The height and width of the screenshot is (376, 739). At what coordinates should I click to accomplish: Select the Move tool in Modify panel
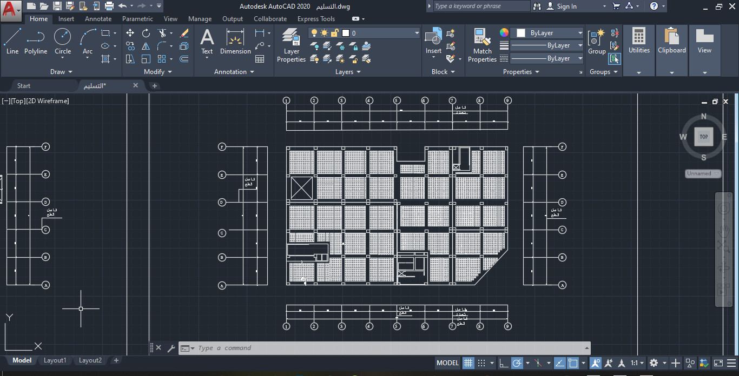[x=130, y=32]
